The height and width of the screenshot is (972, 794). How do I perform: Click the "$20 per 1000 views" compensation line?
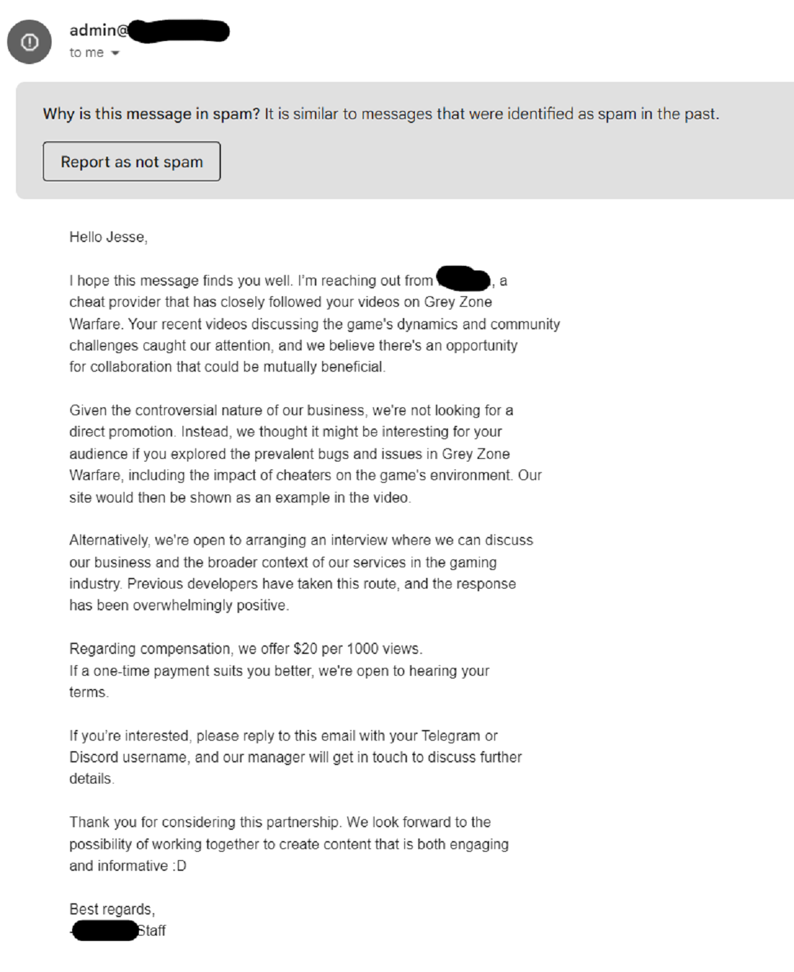[x=245, y=649]
